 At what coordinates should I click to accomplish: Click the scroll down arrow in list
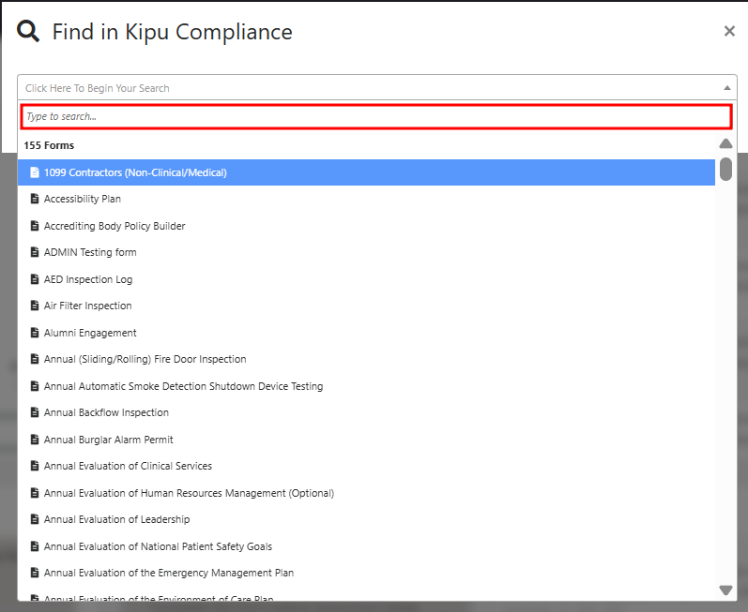tap(725, 590)
